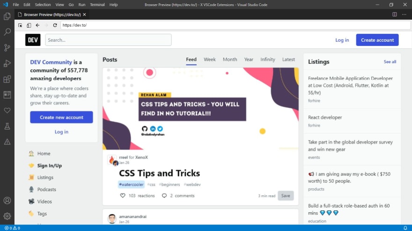
Task: Click the DEV logo
Action: click(x=33, y=40)
